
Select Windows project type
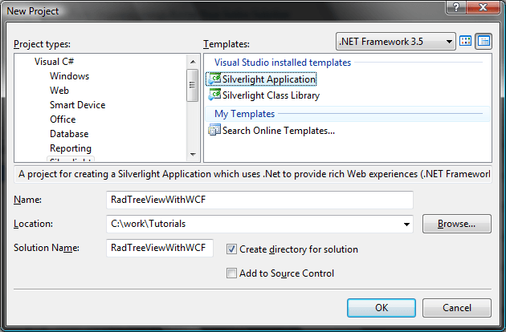coord(69,76)
